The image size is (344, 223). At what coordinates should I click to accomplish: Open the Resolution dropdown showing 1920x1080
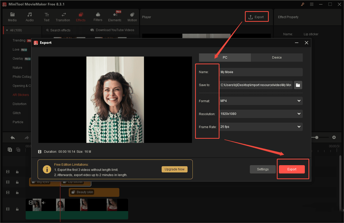click(x=261, y=114)
